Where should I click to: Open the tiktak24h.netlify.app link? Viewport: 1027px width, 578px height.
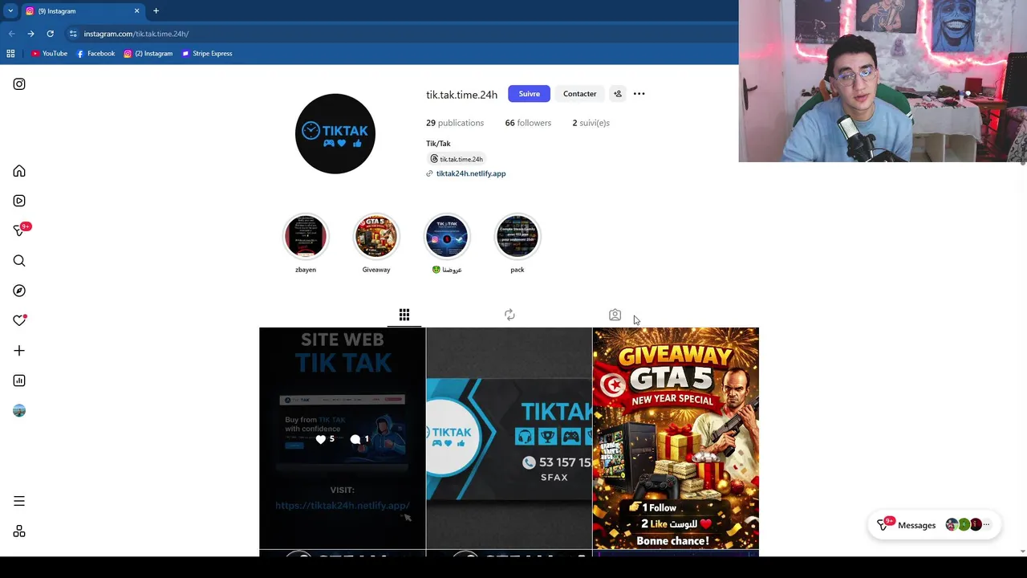[x=470, y=173]
